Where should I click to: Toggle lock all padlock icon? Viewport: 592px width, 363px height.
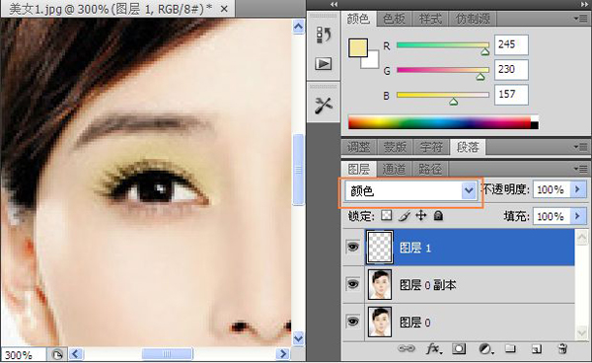(x=438, y=216)
